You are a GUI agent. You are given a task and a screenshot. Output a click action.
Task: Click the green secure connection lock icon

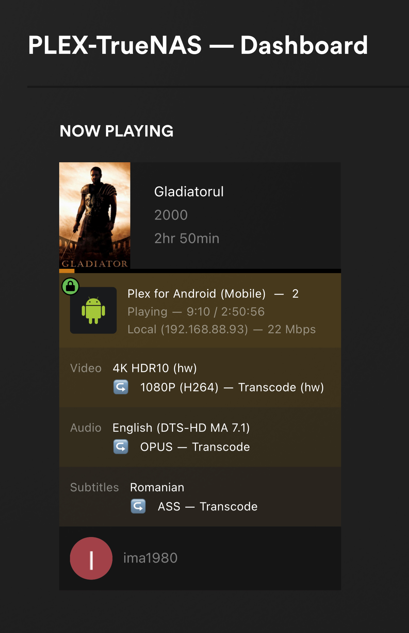coord(70,286)
